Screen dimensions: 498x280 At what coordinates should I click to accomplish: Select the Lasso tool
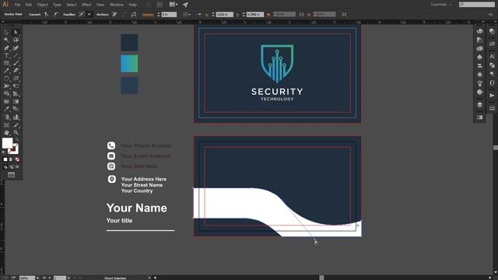click(x=16, y=40)
